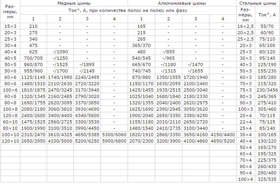Click the cell reading 365/370
Viewport: 280px width, 184px height.
point(141,45)
